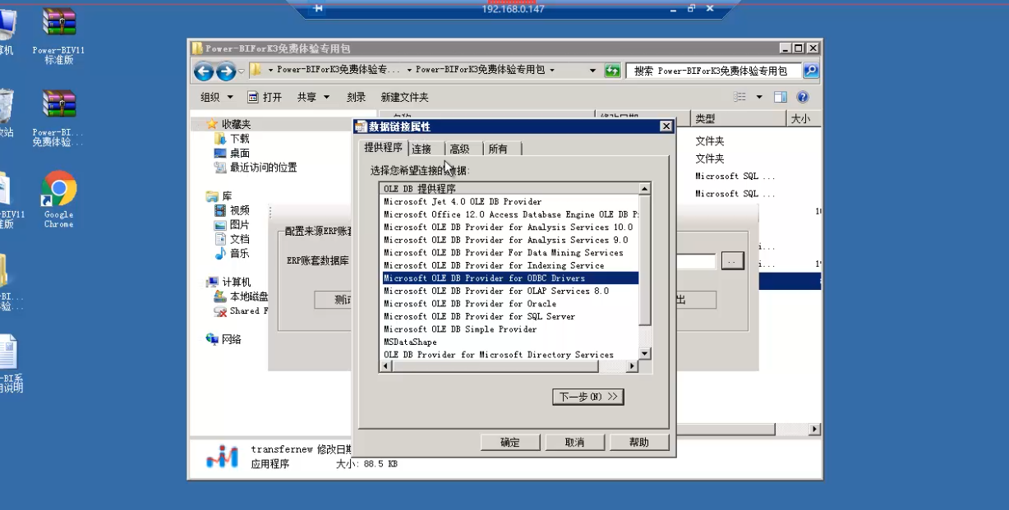Image resolution: width=1009 pixels, height=510 pixels.
Task: Switch to the 连接 tab
Action: [422, 149]
